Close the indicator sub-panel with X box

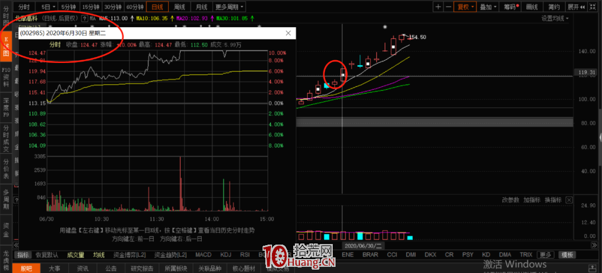(x=569, y=200)
